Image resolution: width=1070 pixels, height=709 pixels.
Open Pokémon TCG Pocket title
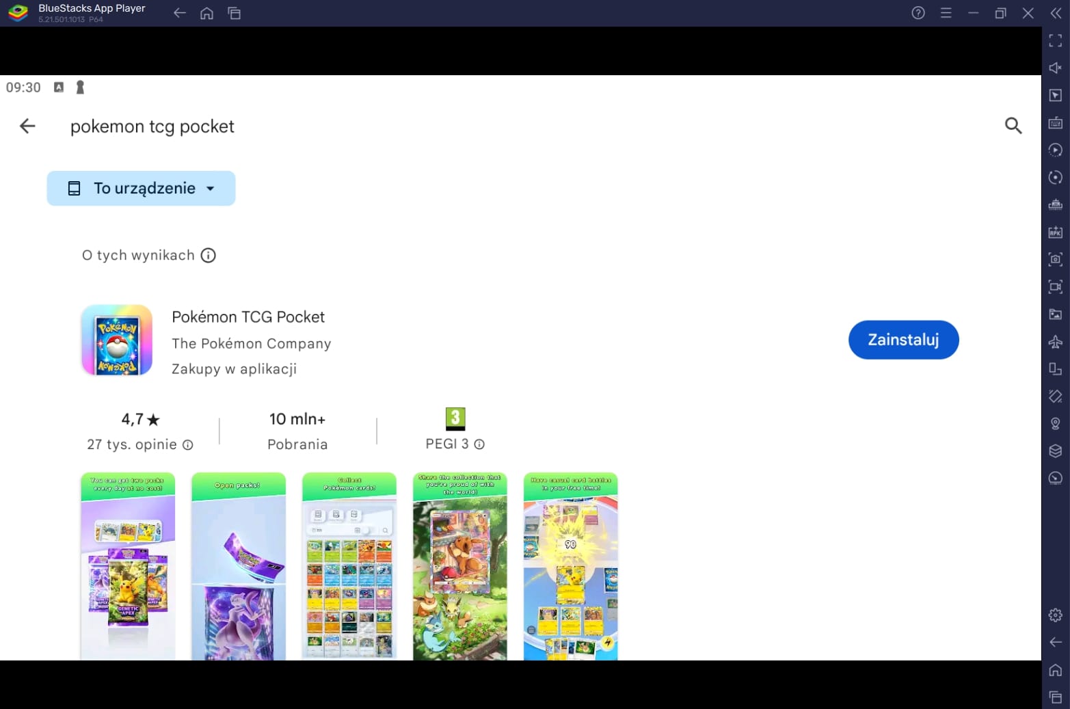[248, 317]
